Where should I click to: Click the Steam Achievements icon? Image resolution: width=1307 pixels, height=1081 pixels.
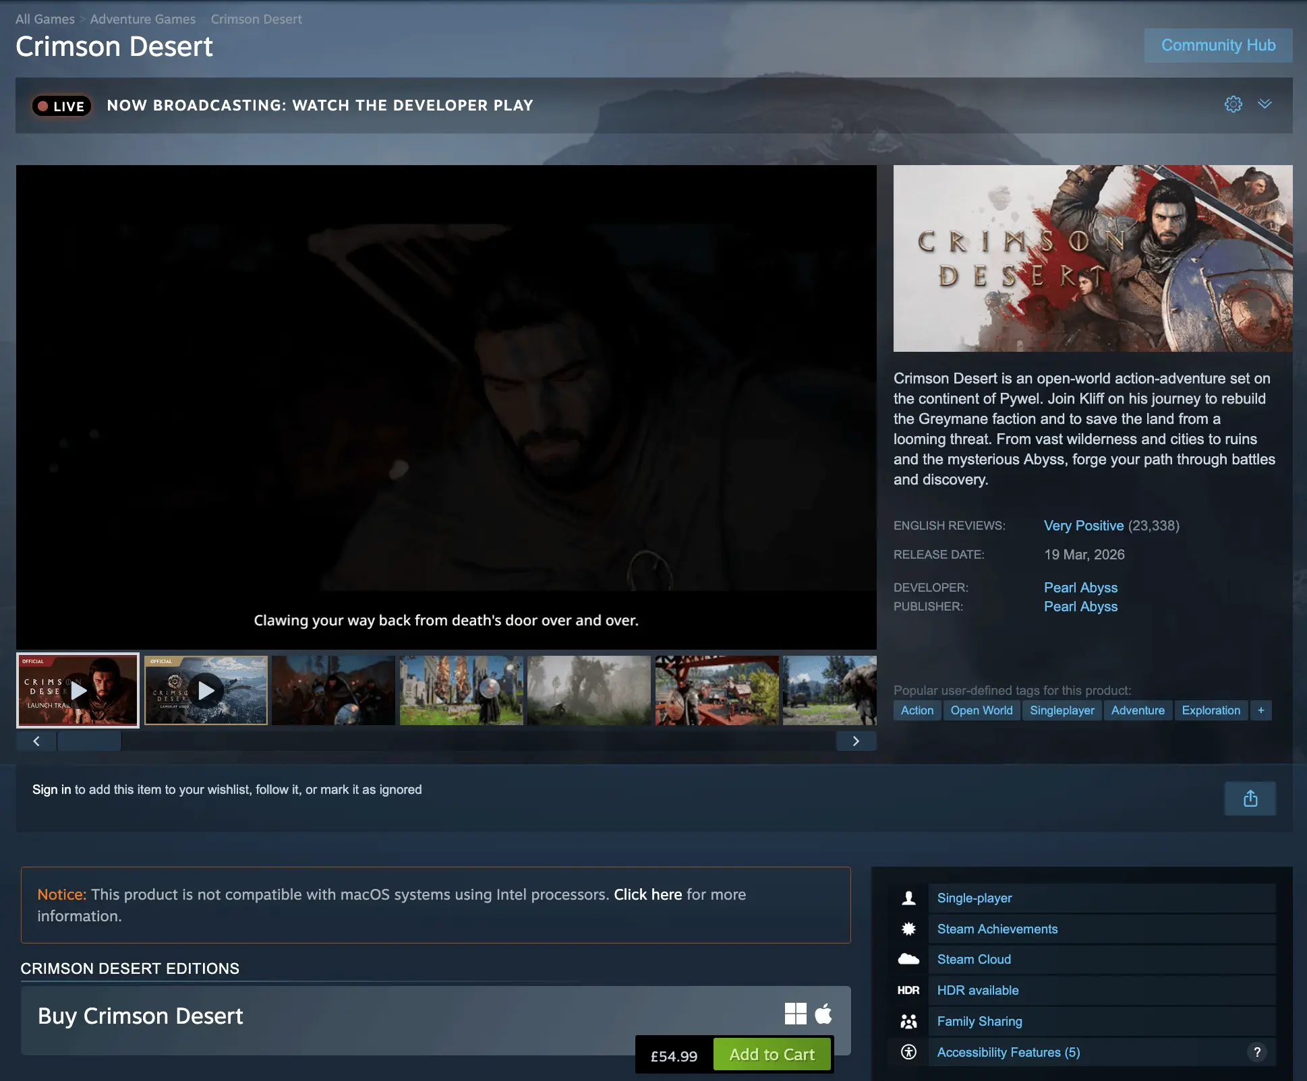tap(909, 929)
